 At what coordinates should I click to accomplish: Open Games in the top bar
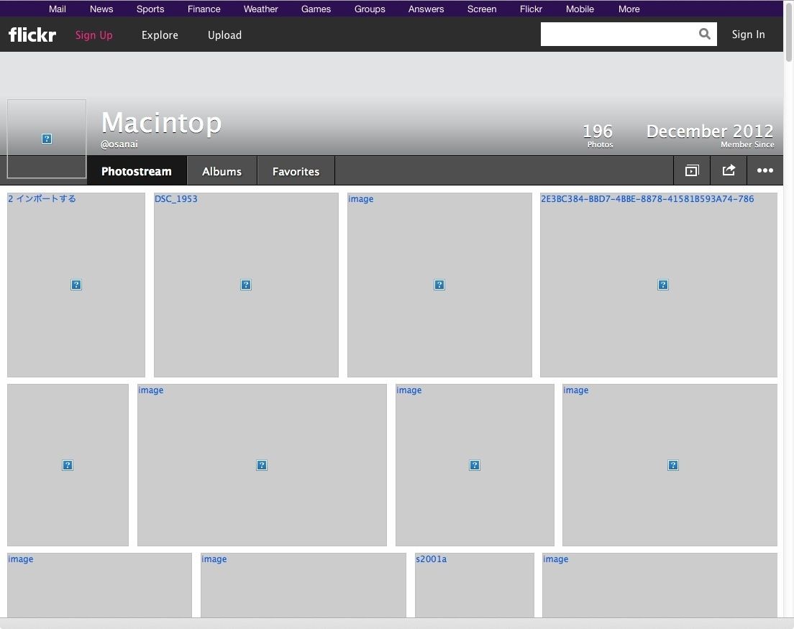point(316,9)
